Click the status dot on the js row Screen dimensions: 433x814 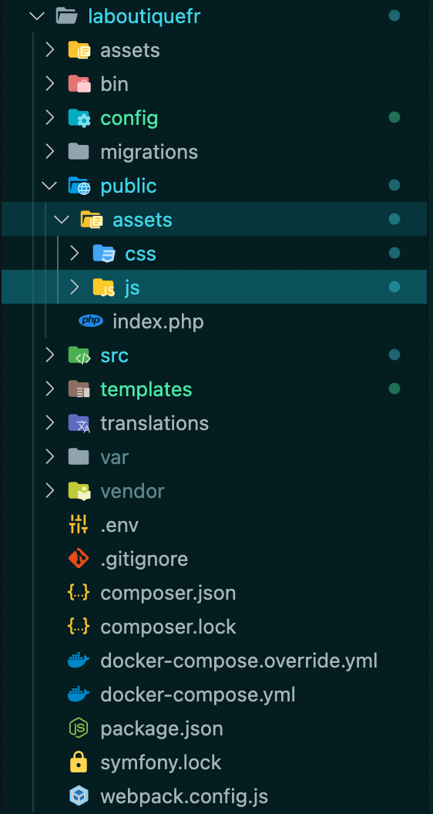394,287
